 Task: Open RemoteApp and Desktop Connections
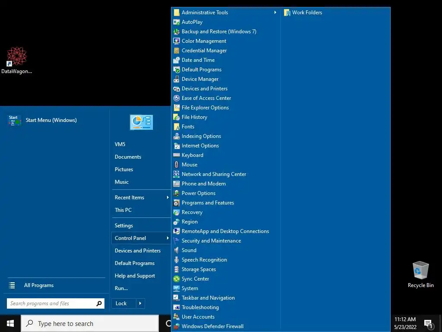coord(226,231)
